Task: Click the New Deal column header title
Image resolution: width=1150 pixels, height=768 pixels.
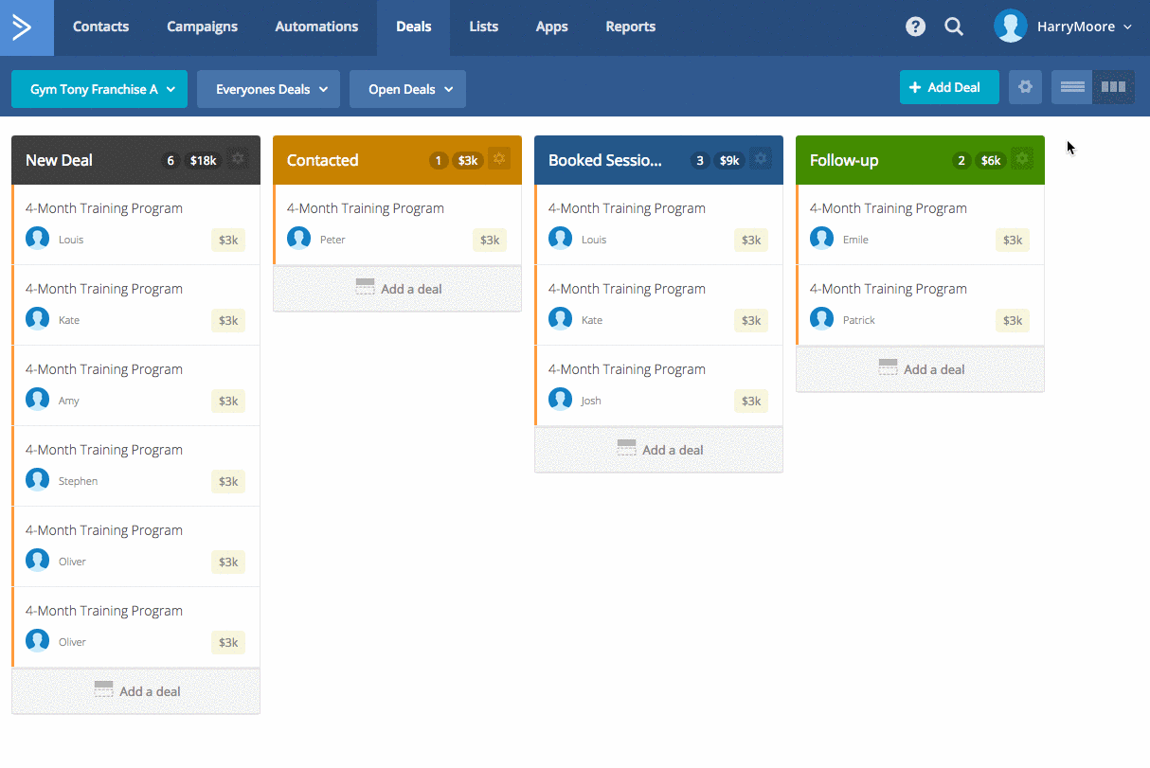Action: tap(59, 160)
